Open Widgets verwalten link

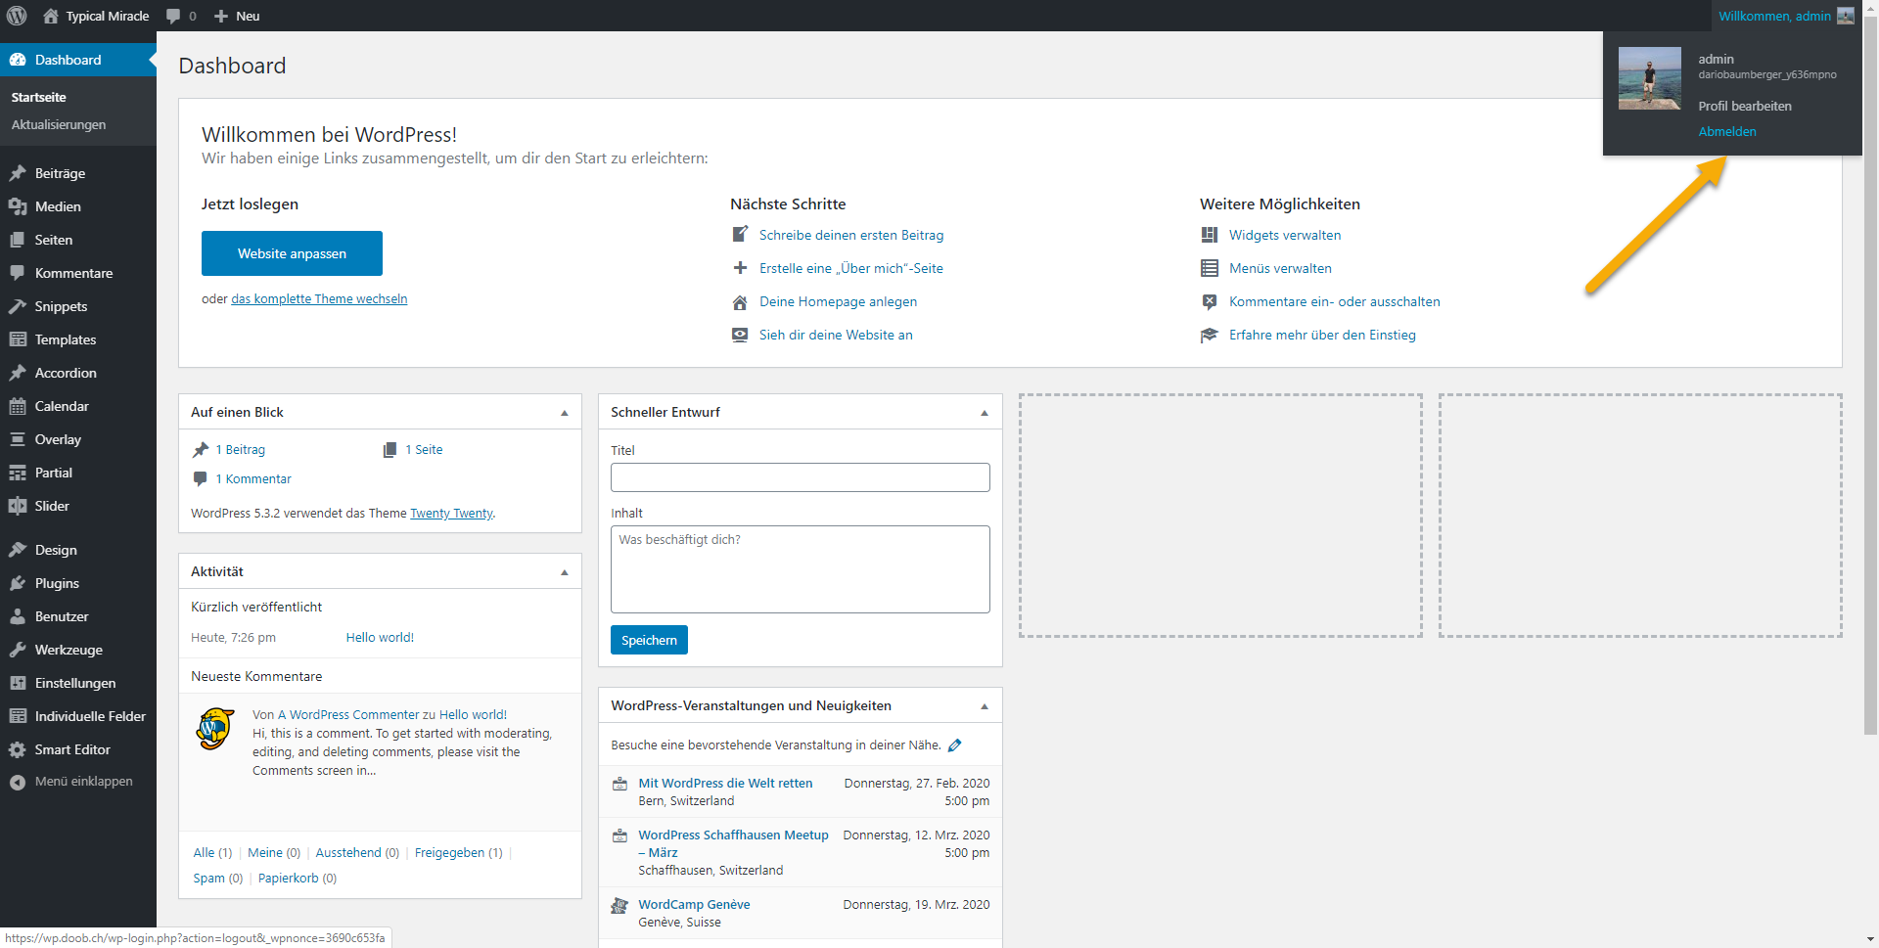(x=1285, y=235)
